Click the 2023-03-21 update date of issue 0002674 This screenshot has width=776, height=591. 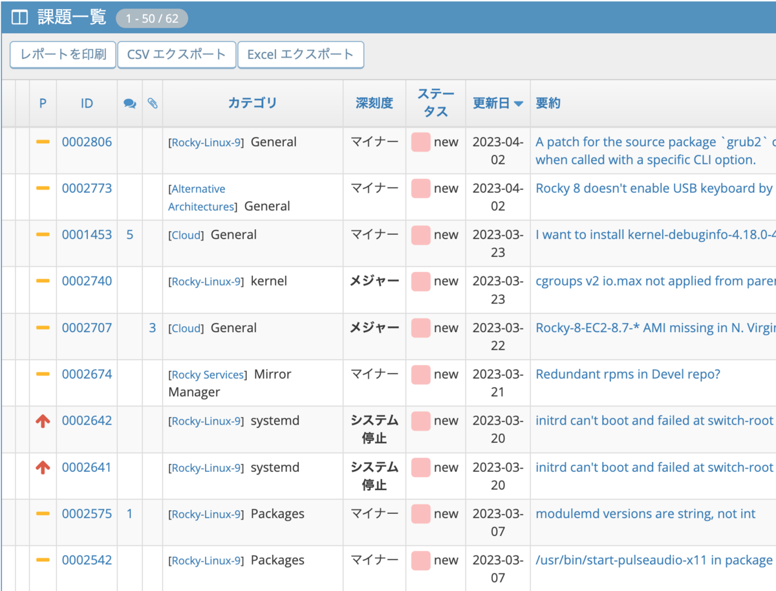coord(498,383)
